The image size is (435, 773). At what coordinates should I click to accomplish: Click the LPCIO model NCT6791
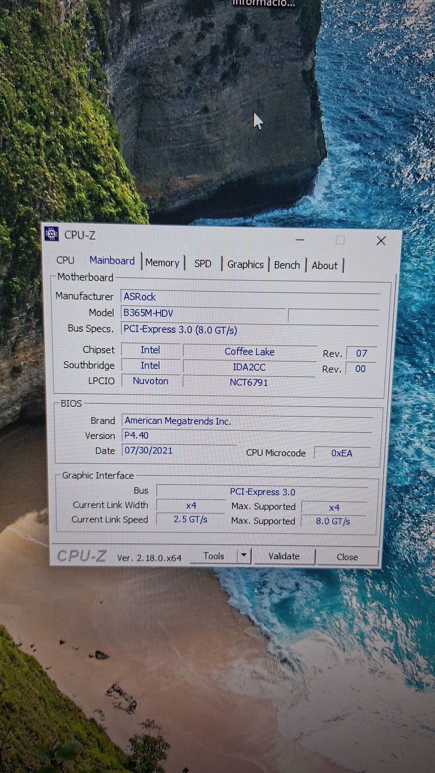click(249, 382)
